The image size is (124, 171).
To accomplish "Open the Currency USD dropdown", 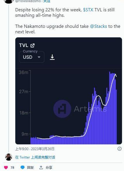I will [x=32, y=57].
